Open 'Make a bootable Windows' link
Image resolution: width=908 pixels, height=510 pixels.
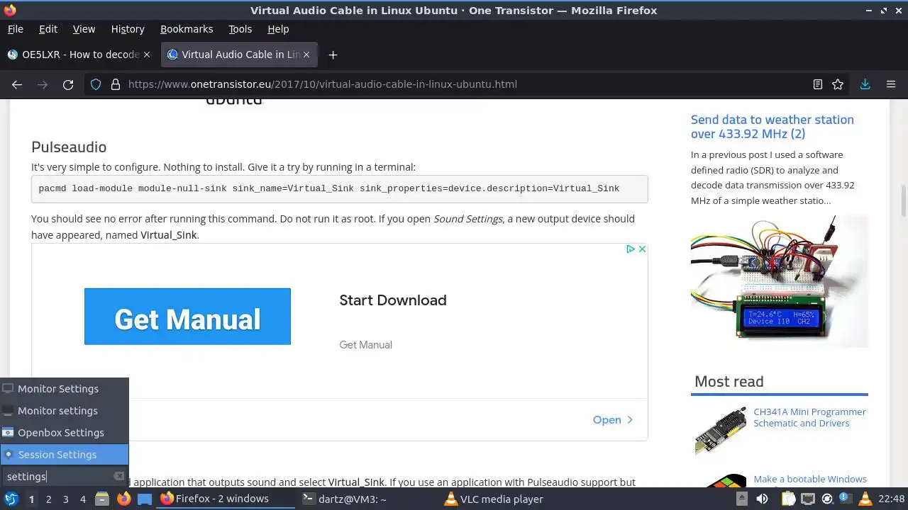pyautogui.click(x=810, y=480)
